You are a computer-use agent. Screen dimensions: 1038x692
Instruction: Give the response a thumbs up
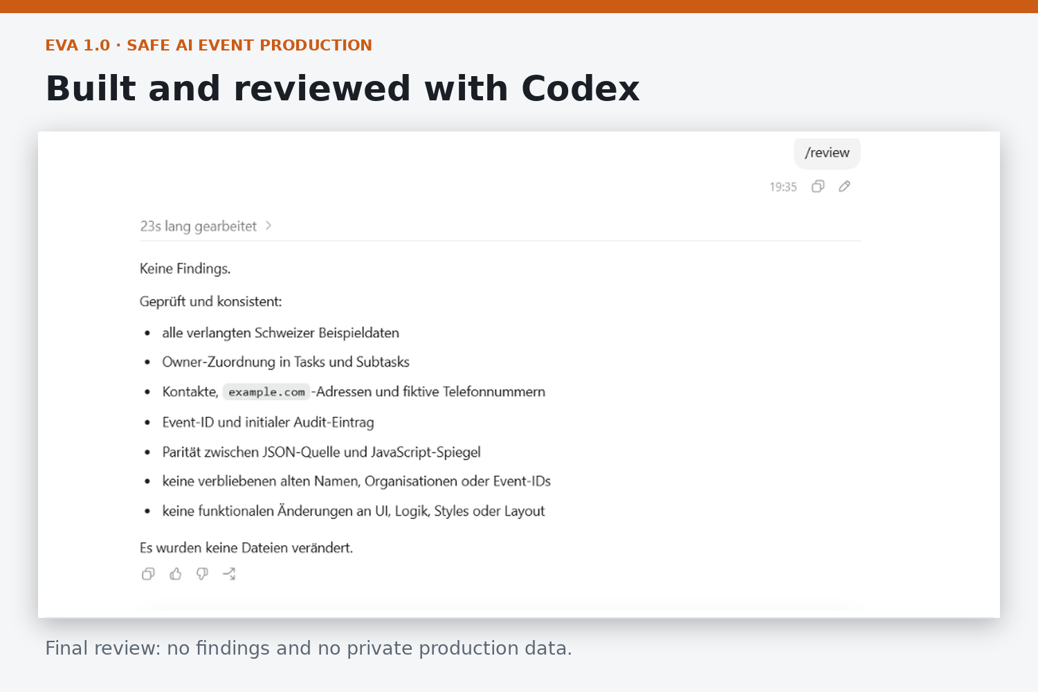point(176,574)
